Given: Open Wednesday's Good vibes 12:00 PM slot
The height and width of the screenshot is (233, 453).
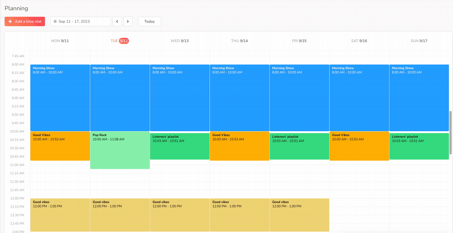Looking at the screenshot, I should point(180,215).
